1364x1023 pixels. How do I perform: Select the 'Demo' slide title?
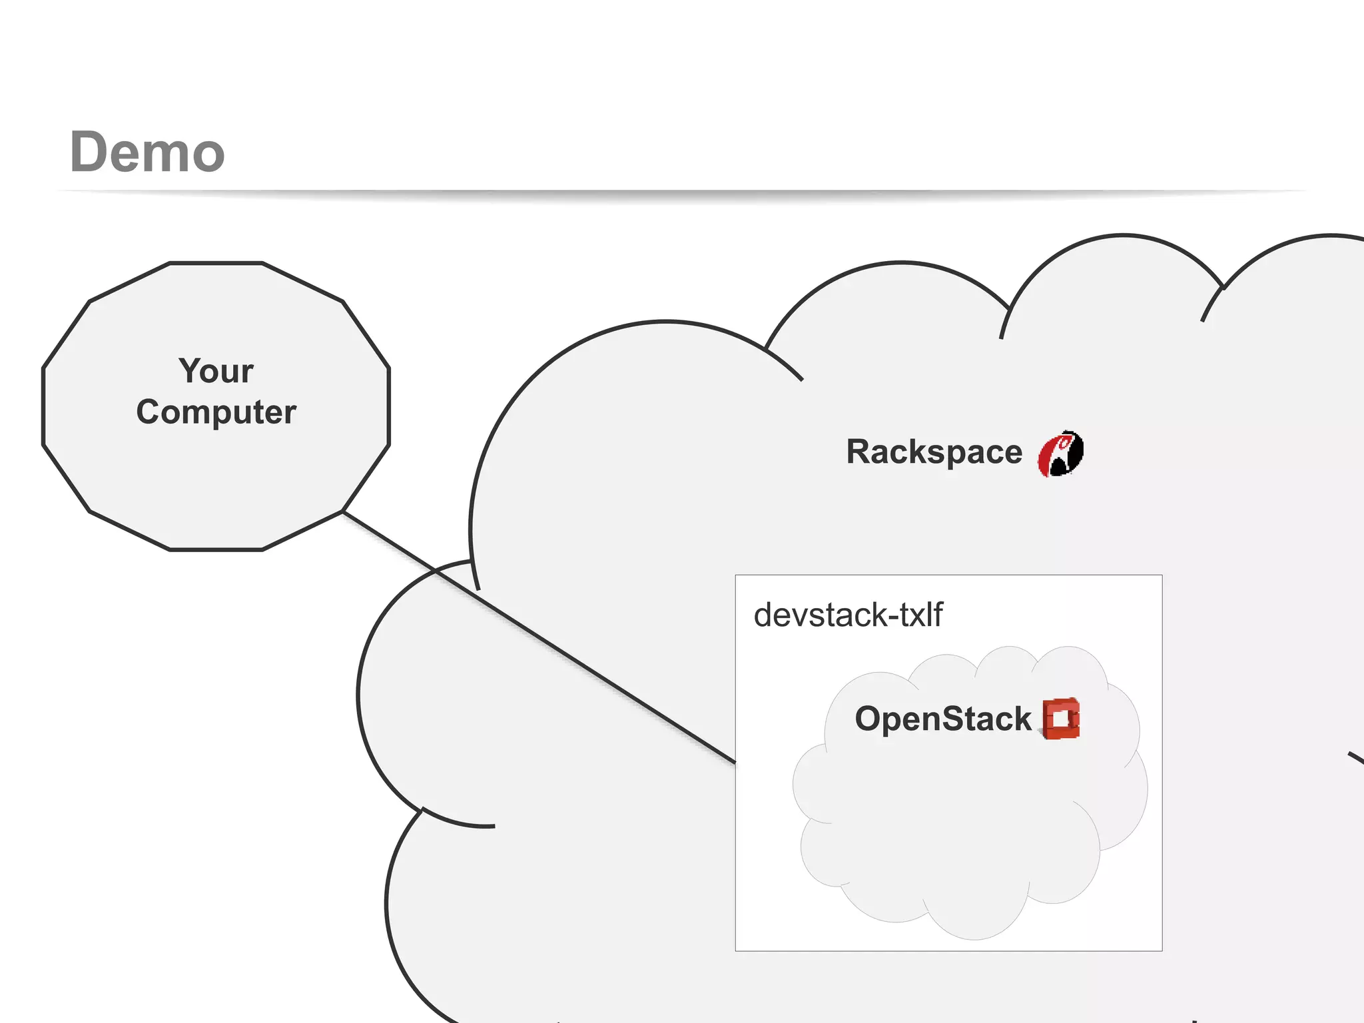(147, 153)
